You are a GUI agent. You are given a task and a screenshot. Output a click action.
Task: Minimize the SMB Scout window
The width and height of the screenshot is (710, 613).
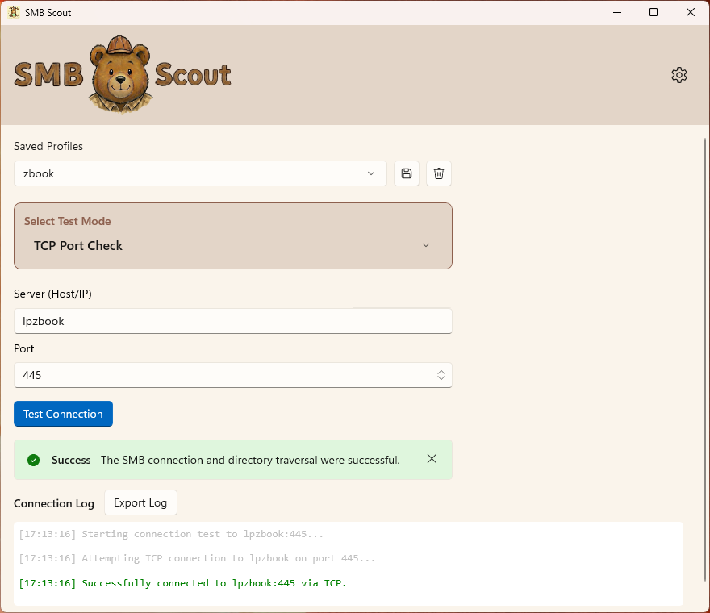click(x=616, y=12)
